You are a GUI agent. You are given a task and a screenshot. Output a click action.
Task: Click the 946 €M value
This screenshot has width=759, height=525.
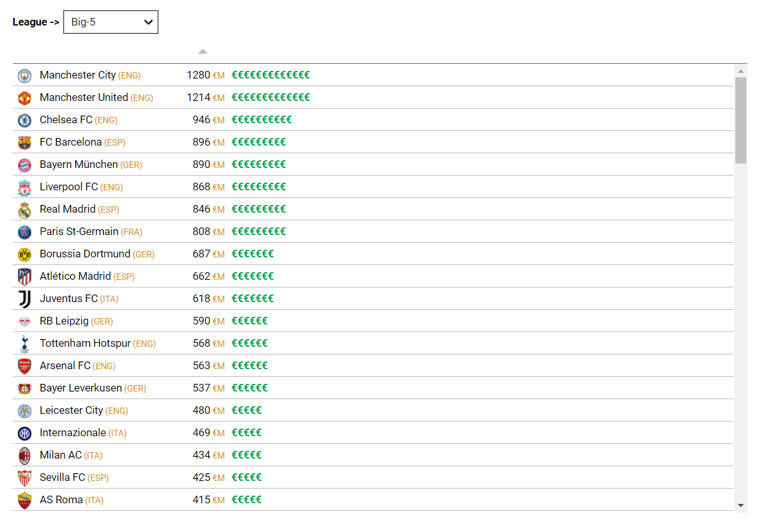pyautogui.click(x=209, y=119)
